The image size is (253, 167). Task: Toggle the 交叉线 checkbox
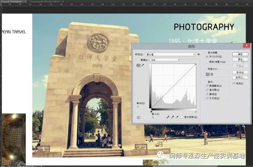coord(207,98)
